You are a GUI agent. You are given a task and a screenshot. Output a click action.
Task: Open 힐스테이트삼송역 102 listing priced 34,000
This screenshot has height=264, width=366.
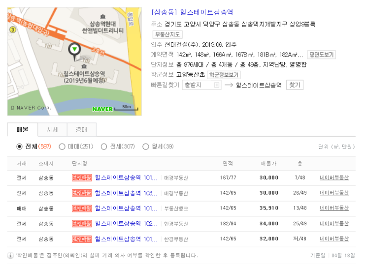[x=126, y=224]
